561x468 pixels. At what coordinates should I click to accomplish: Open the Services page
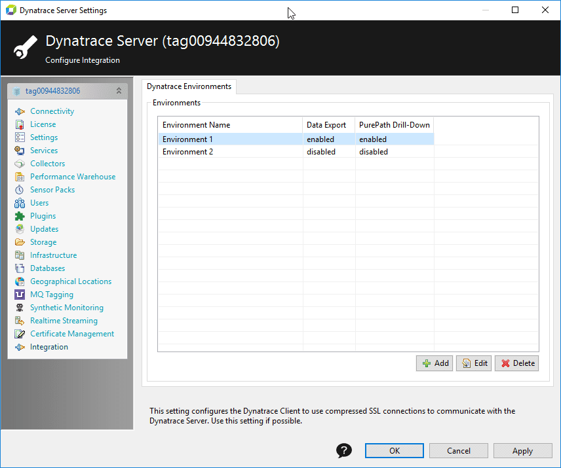(x=44, y=151)
